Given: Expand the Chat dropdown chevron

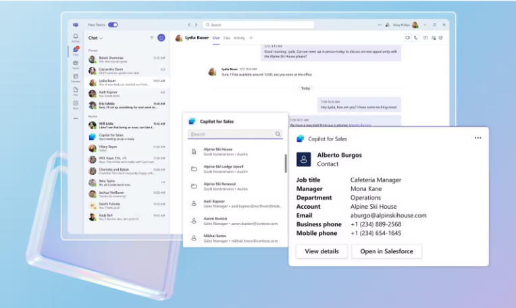Looking at the screenshot, I should point(101,38).
